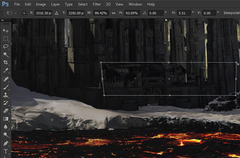Viewport: 240px width, 158px height.
Task: Select the Type tool
Action: coord(6,151)
